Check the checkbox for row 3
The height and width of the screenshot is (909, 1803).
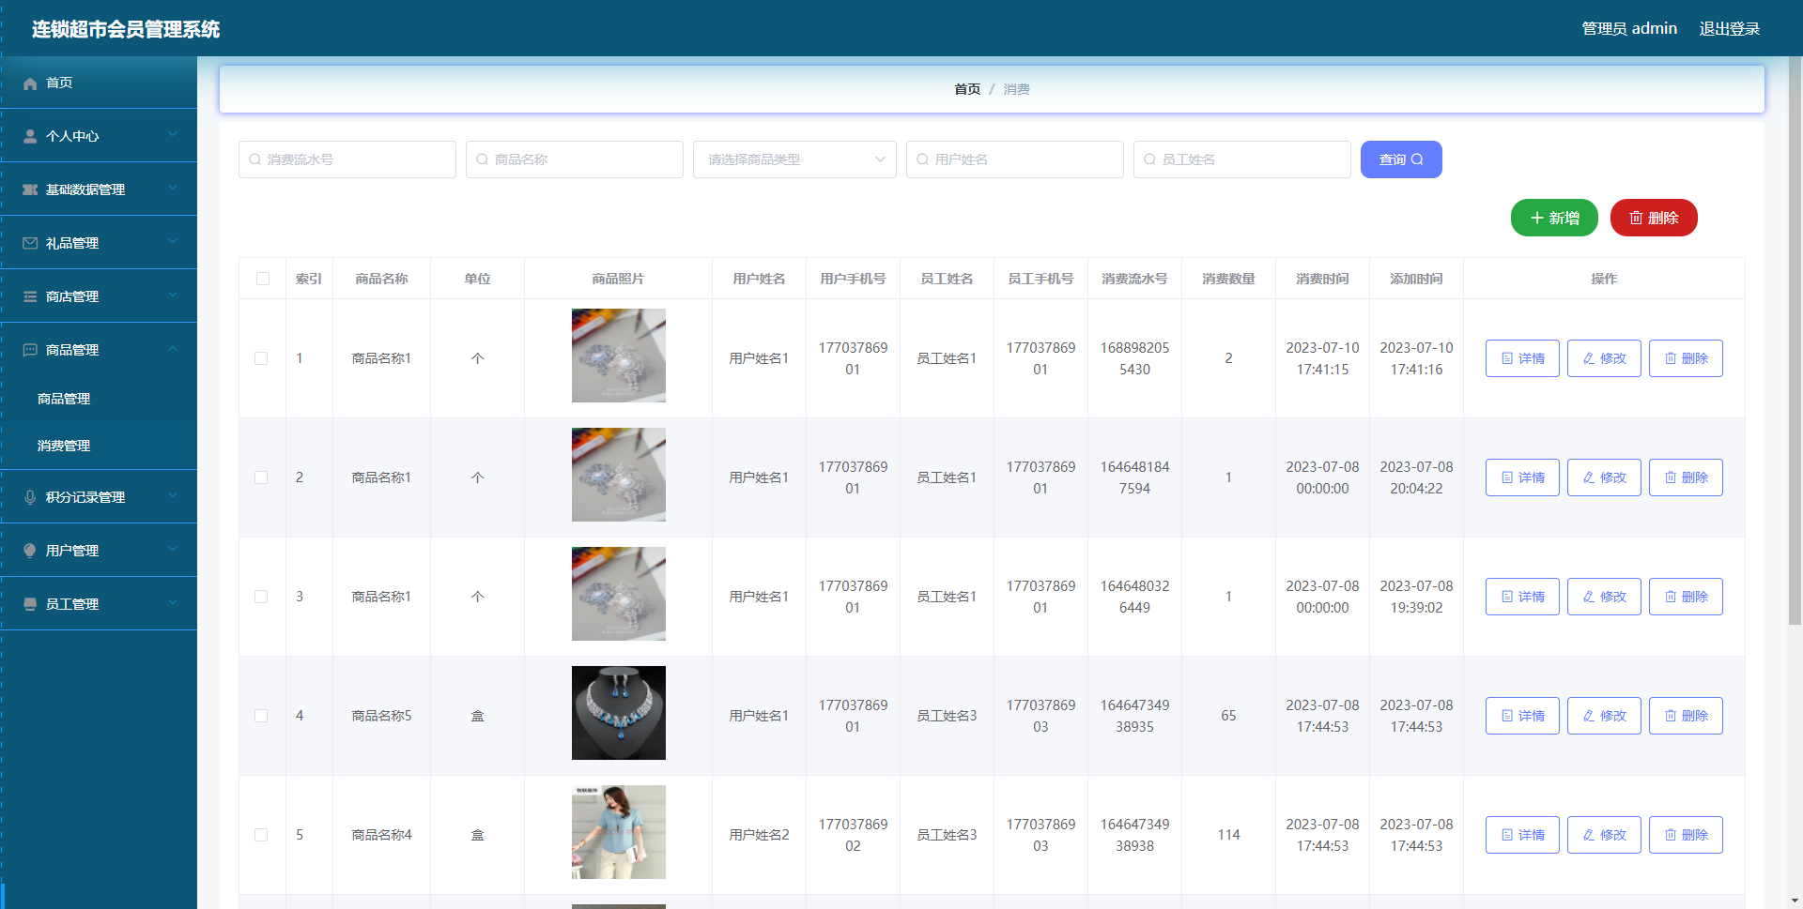pos(261,598)
